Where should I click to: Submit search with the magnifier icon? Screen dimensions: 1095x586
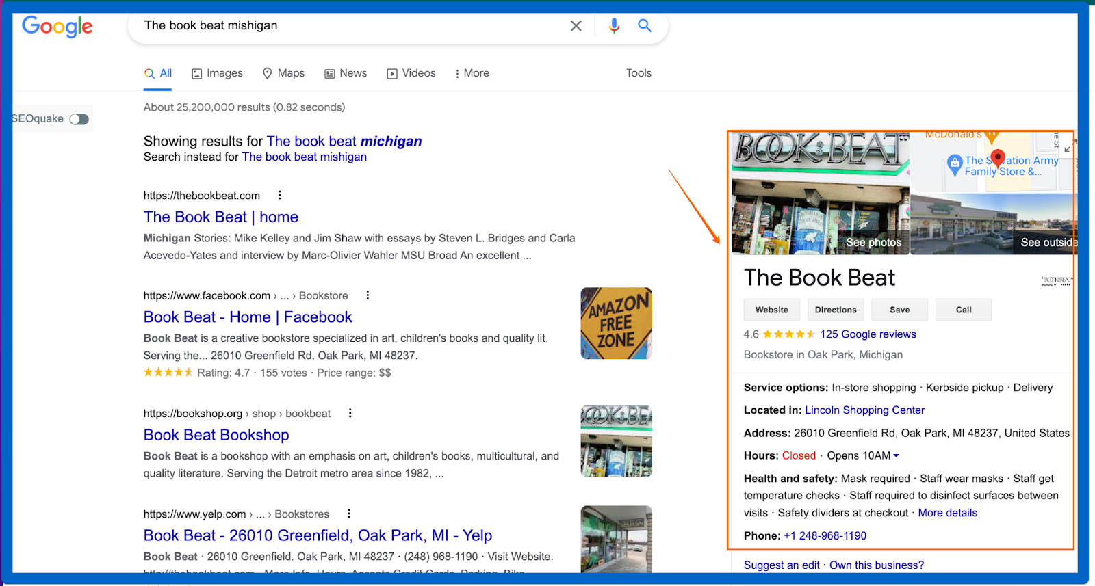[x=645, y=25]
